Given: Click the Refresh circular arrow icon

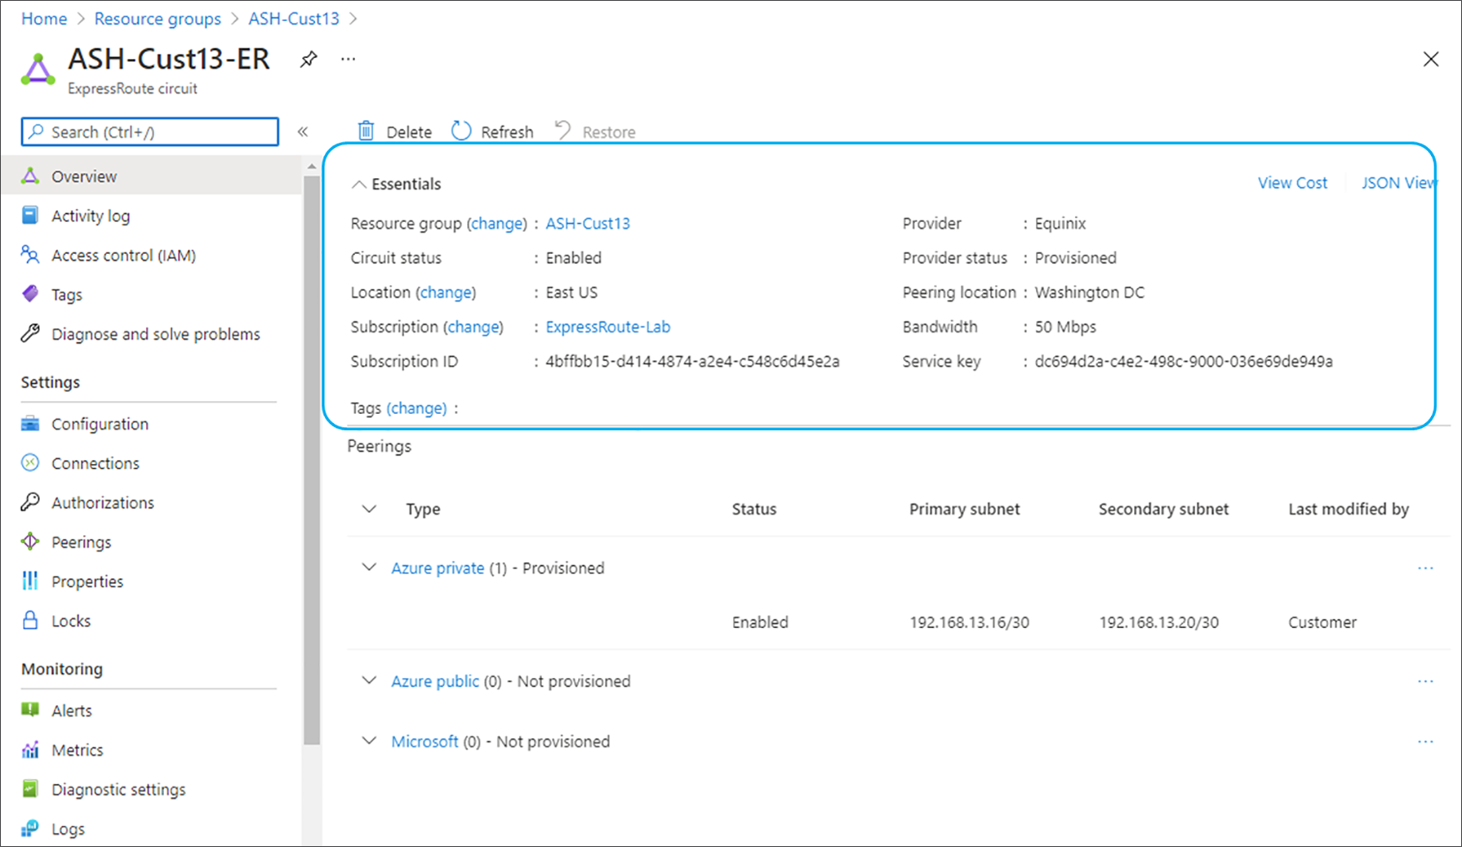Looking at the screenshot, I should coord(461,131).
